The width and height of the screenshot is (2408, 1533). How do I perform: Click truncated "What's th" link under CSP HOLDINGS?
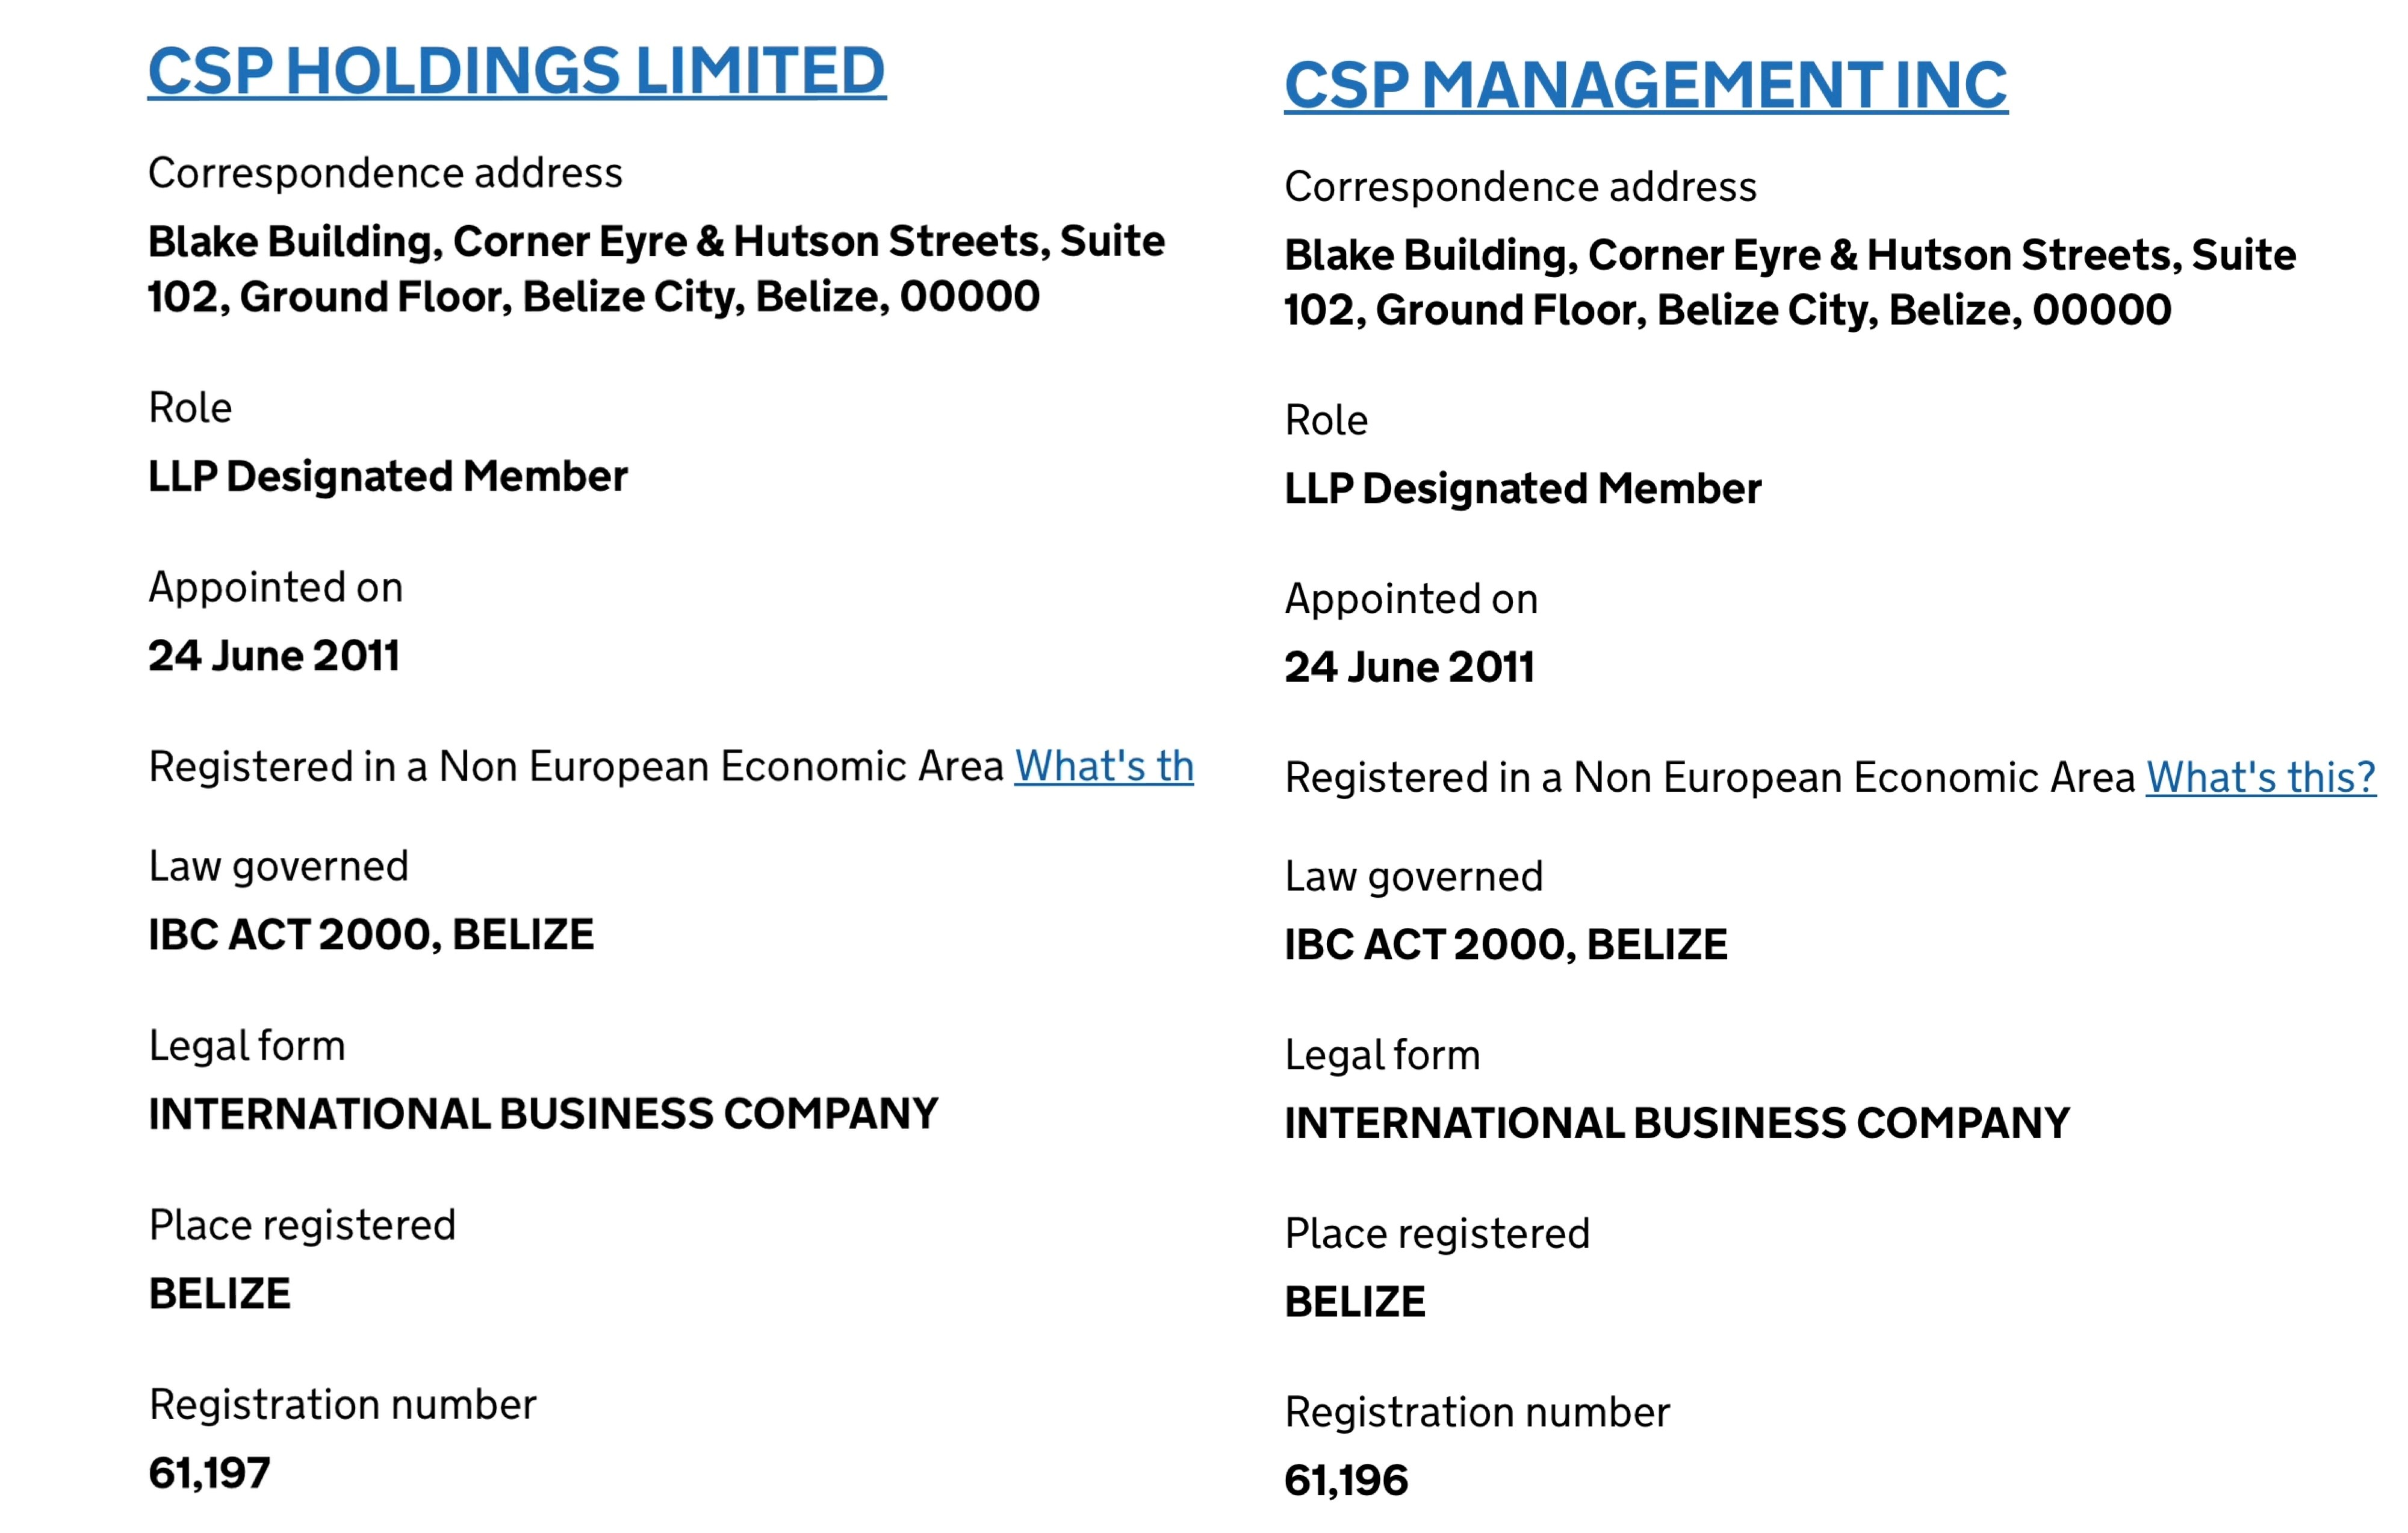pos(1104,767)
